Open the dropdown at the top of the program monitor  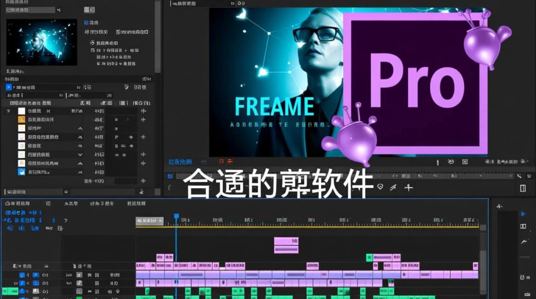[203, 3]
